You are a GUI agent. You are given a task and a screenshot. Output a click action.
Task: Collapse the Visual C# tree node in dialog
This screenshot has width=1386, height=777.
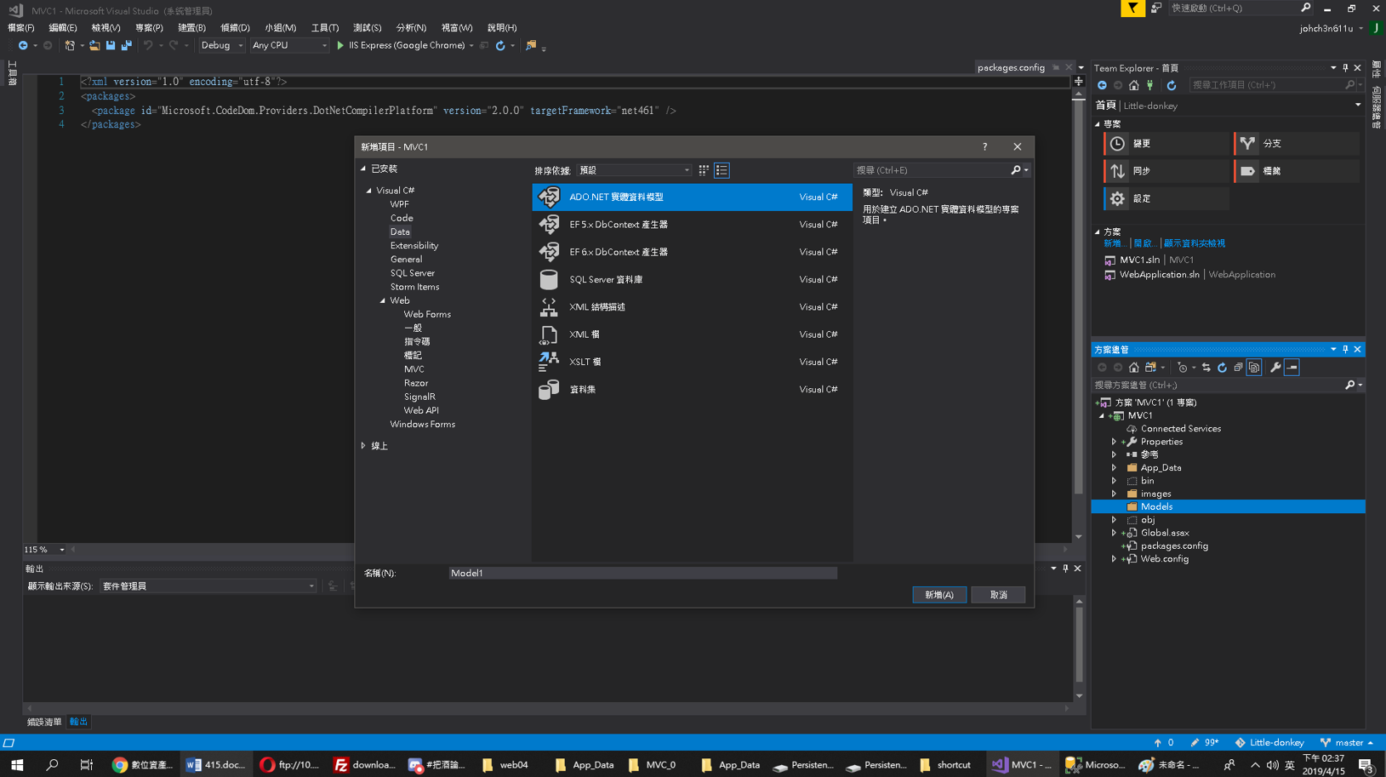click(369, 191)
